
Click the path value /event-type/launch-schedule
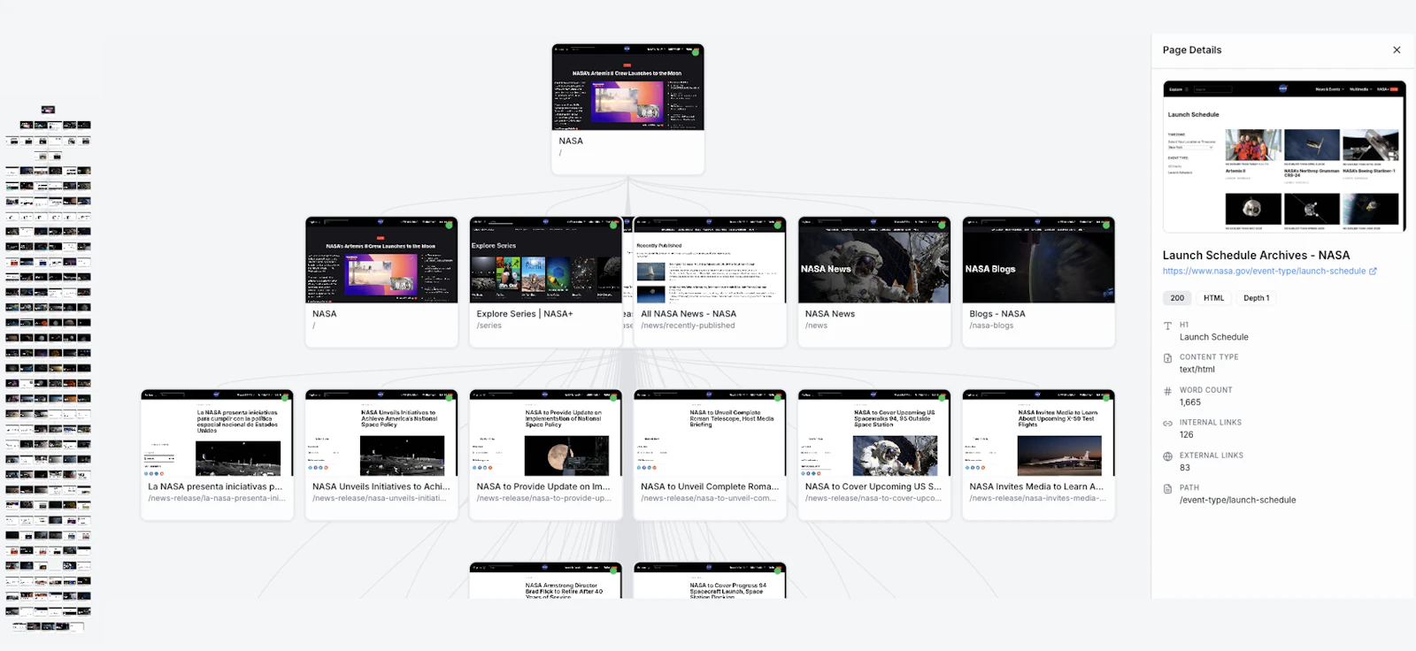point(1237,501)
